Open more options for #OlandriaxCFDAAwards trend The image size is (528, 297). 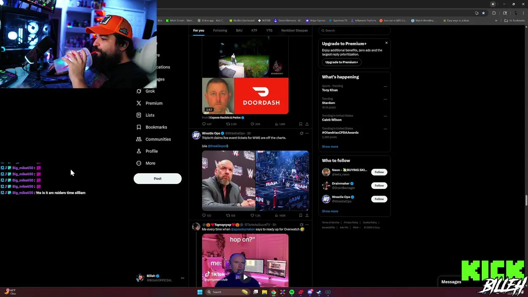385,129
